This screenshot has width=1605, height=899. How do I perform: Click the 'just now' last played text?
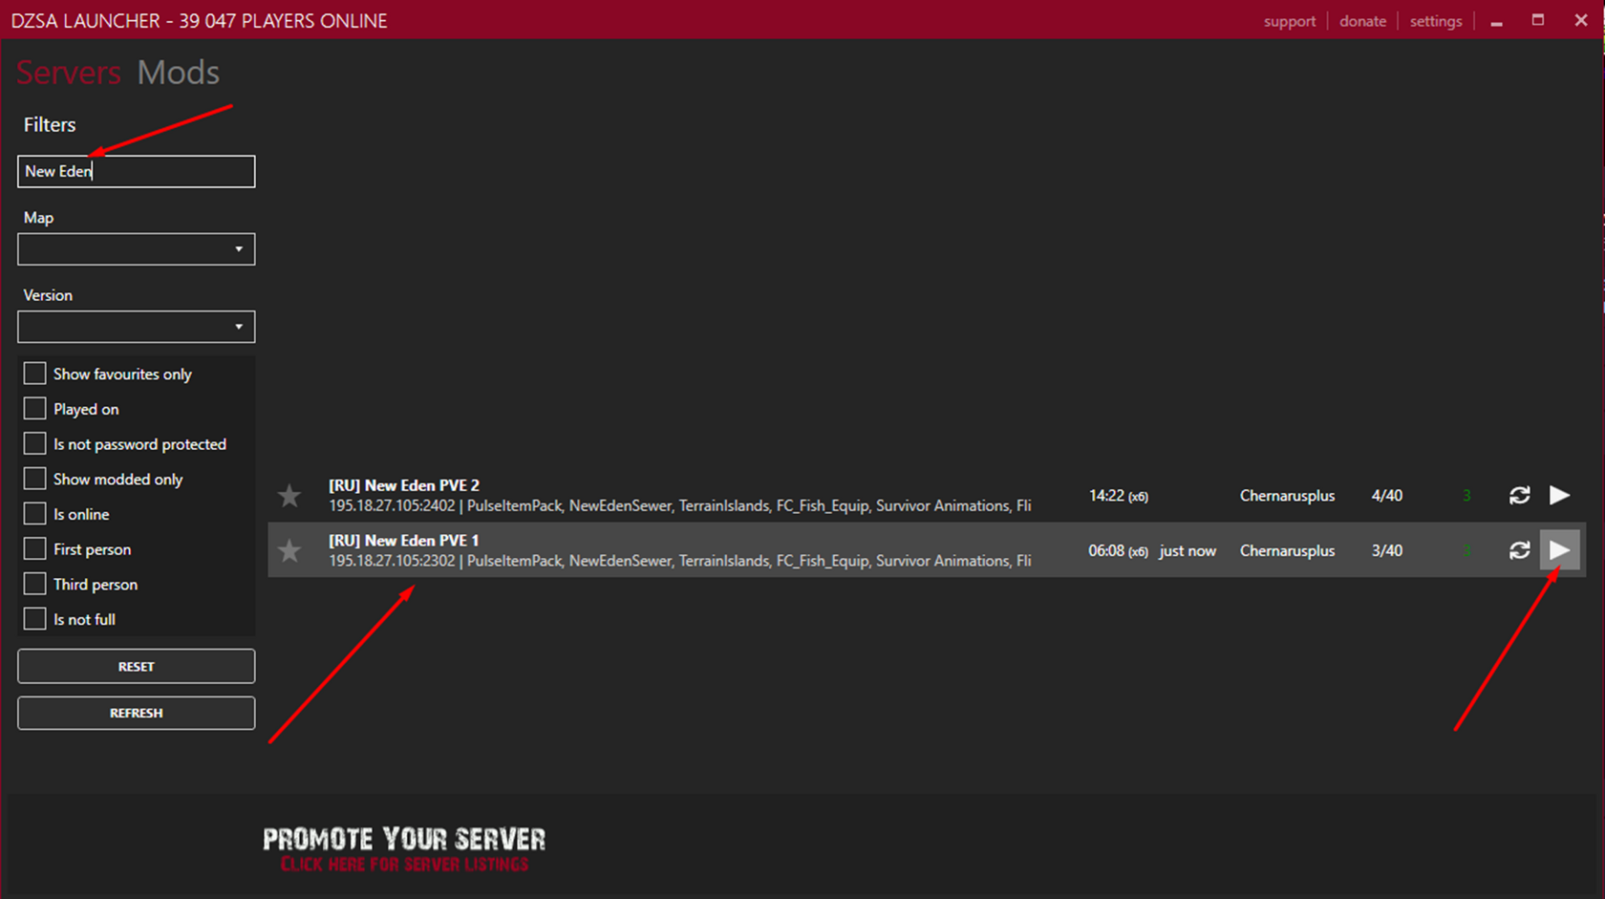pos(1188,551)
